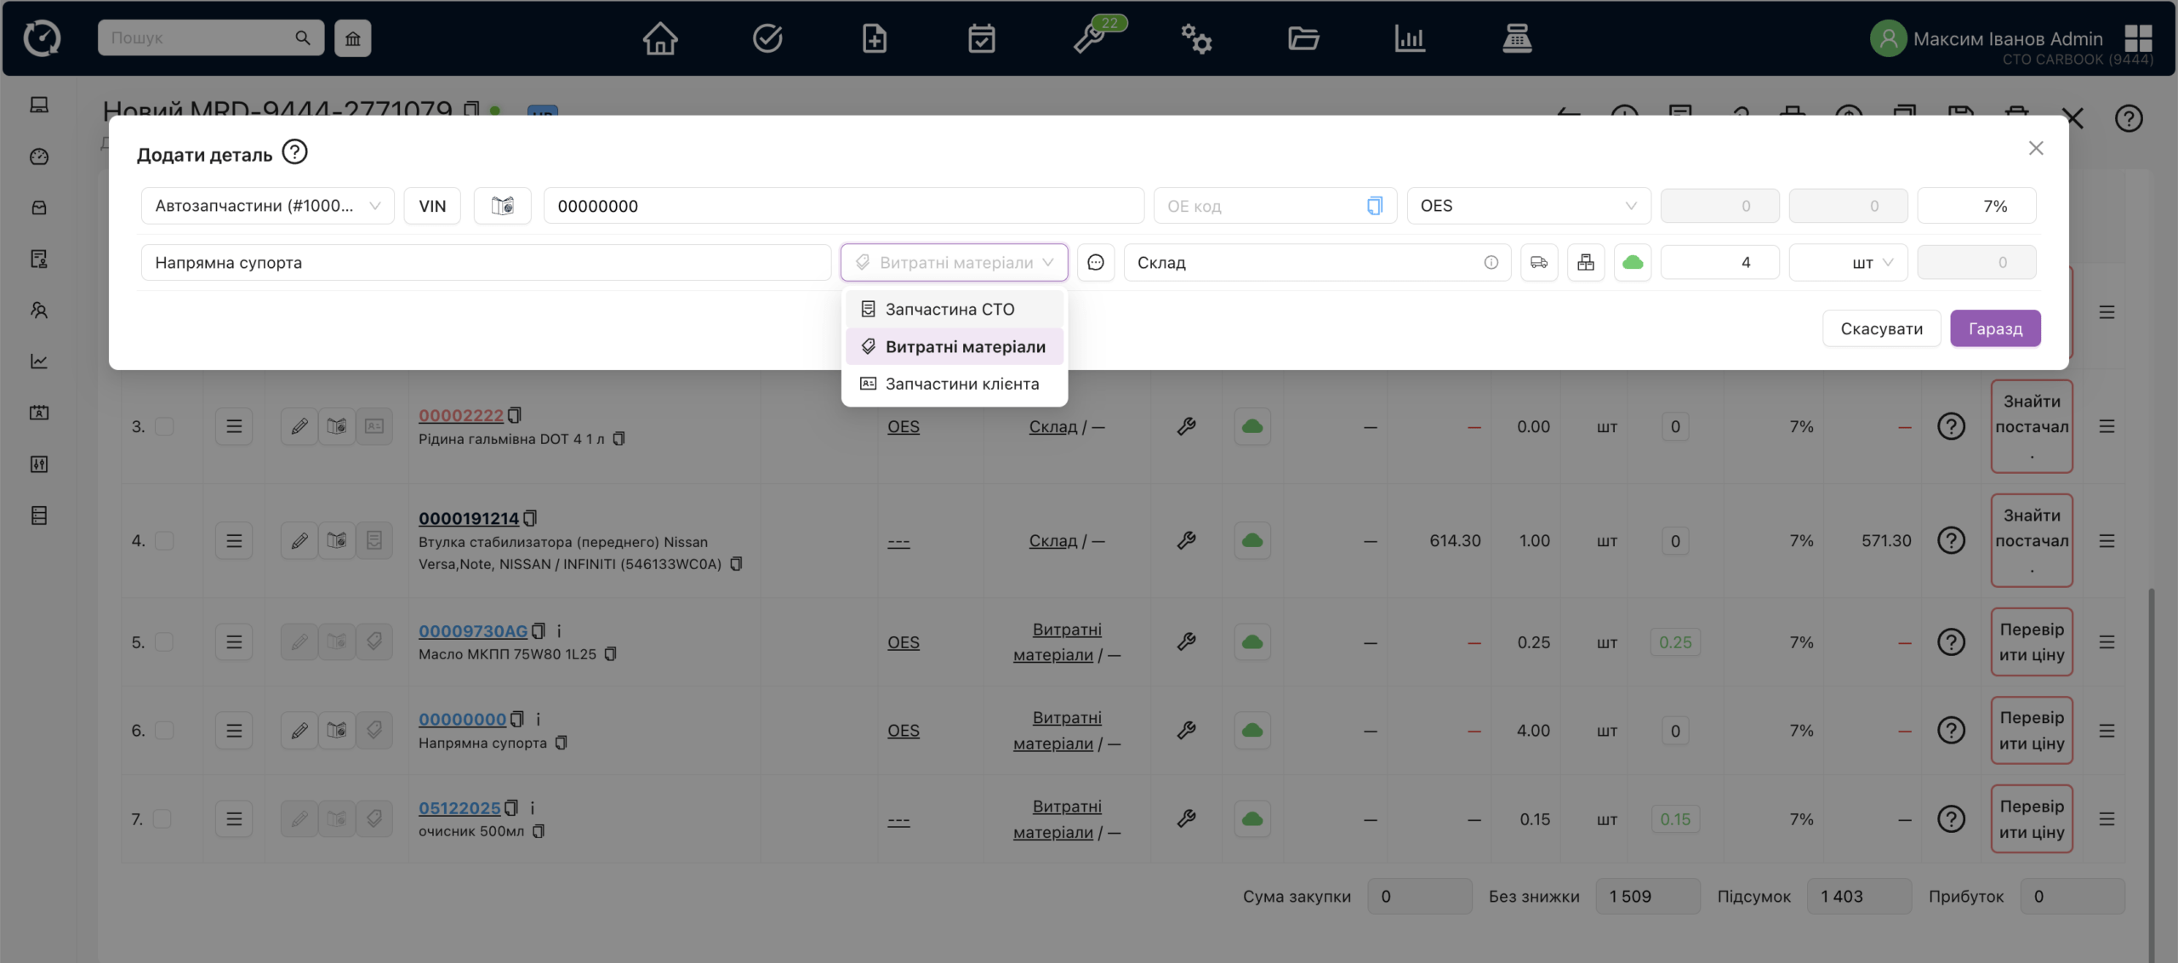Tick the checkbox for row 5
Viewport: 2178px width, 963px height.
tap(164, 642)
